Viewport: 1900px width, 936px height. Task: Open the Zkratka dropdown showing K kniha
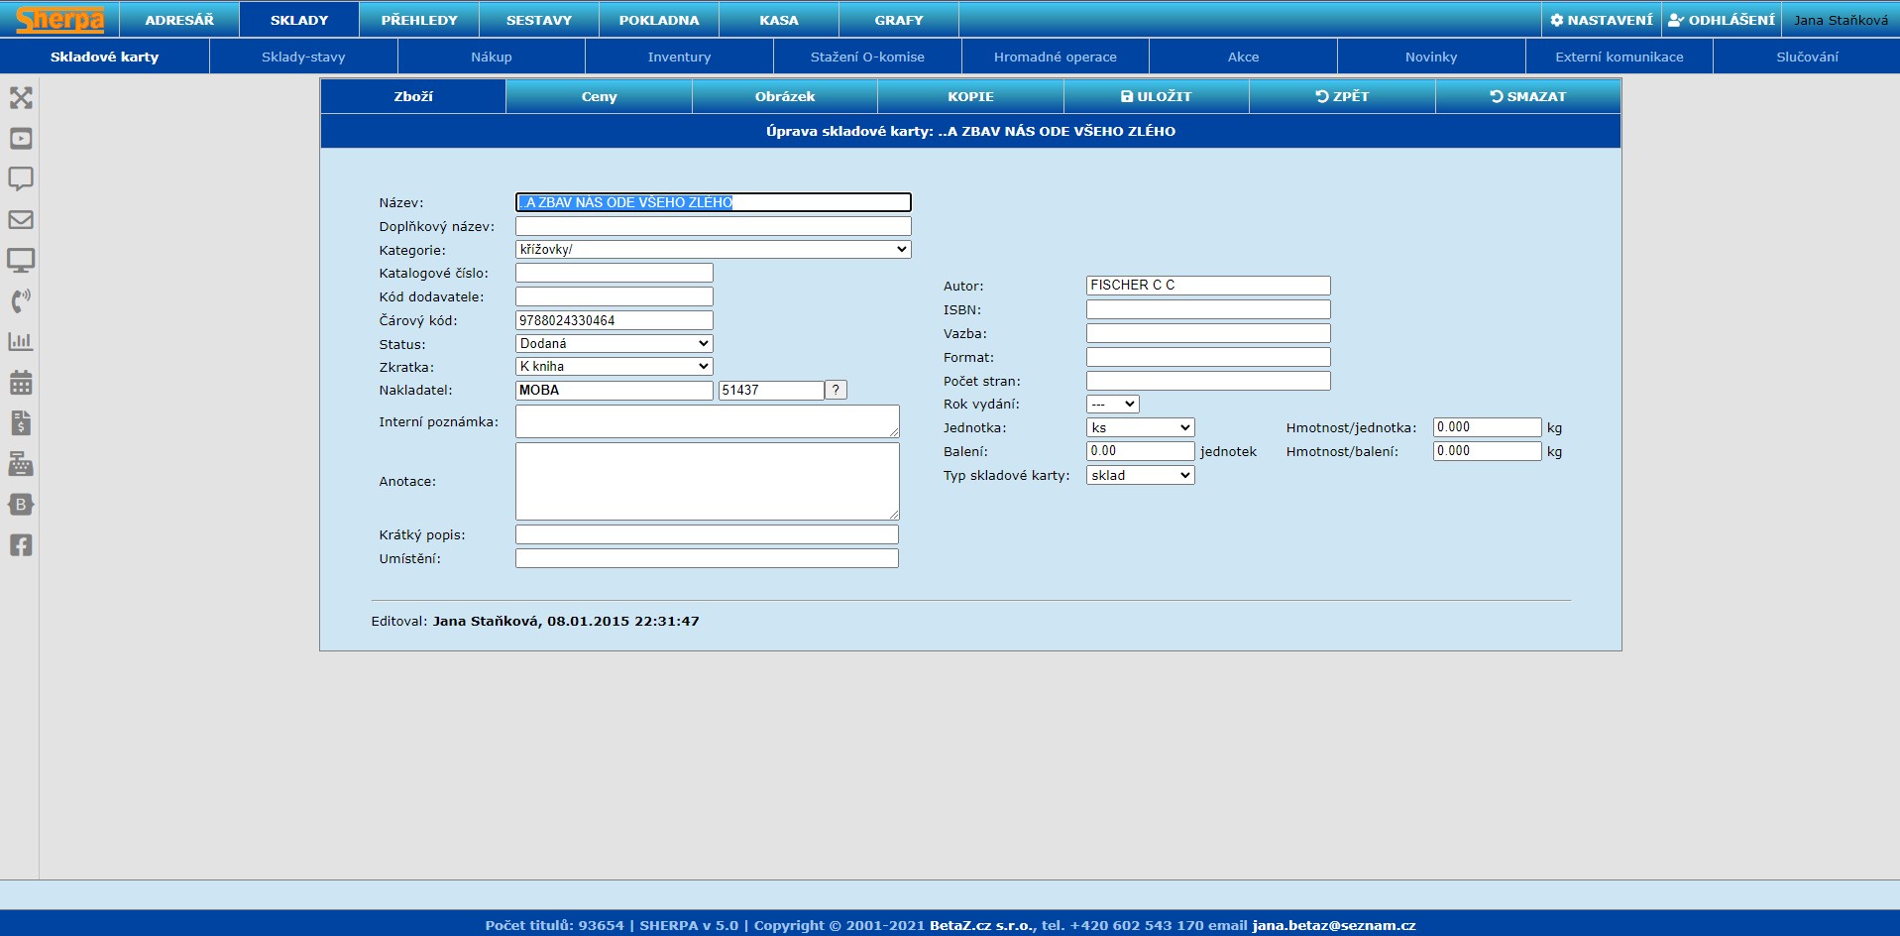[x=615, y=366]
